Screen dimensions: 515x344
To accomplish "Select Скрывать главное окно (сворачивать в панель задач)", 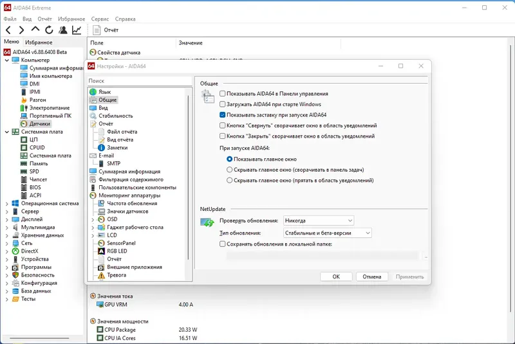I will point(230,170).
